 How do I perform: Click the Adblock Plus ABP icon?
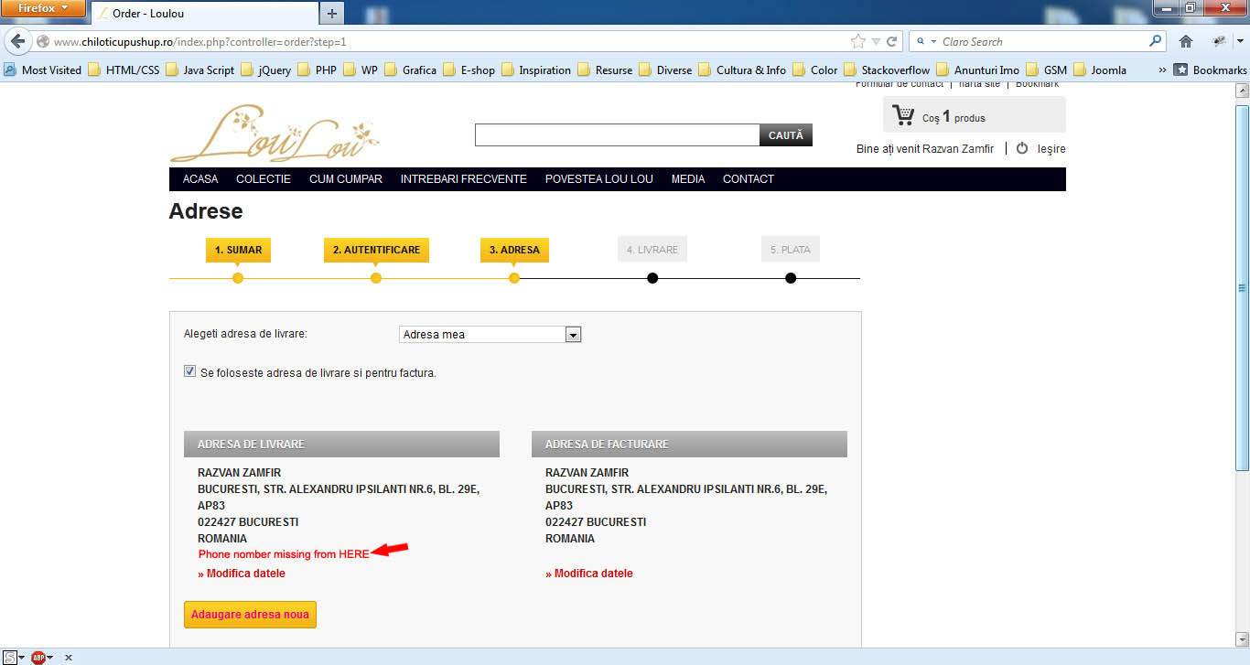click(x=38, y=657)
